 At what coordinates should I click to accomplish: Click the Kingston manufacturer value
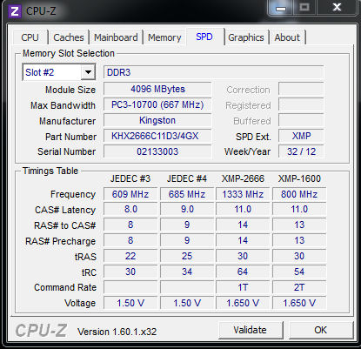(x=157, y=120)
